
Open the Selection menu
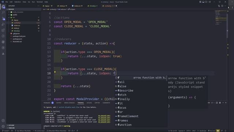click(18, 2)
